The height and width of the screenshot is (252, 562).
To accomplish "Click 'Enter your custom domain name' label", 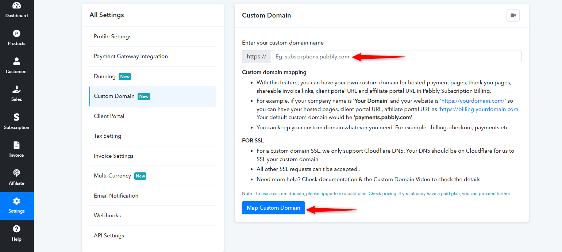I will (x=283, y=43).
